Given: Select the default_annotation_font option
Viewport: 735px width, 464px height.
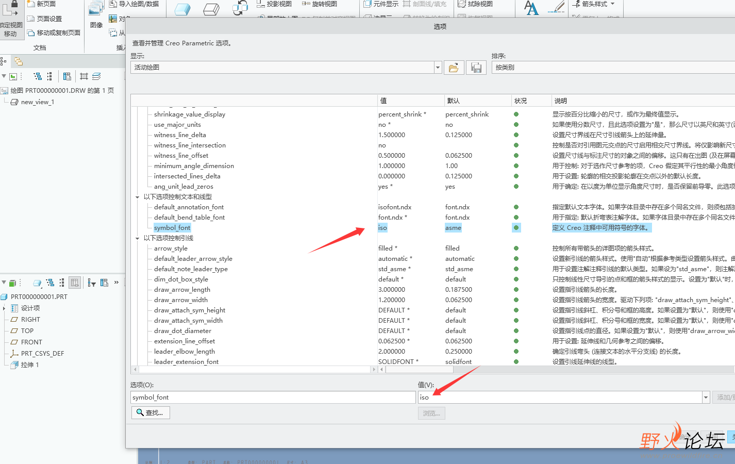Looking at the screenshot, I should (189, 207).
